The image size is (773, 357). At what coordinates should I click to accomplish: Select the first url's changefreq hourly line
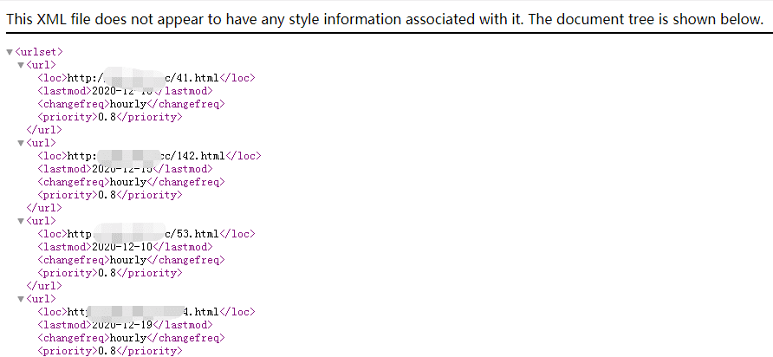point(131,104)
